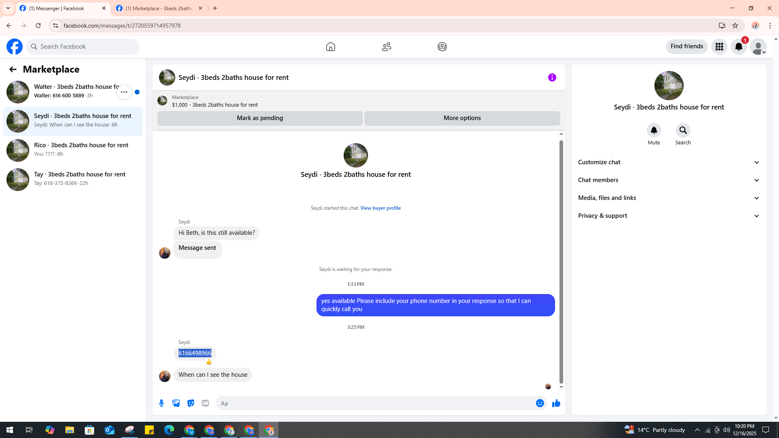This screenshot has height=438, width=779.
Task: Open the Weather widget showing 14°C
Action: pos(654,430)
